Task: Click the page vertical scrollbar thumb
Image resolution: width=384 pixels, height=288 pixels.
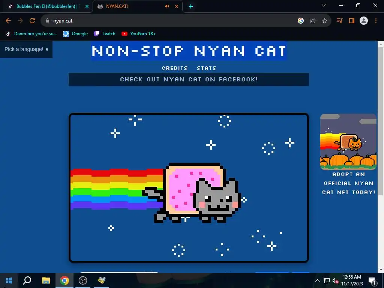Action: pos(381,121)
